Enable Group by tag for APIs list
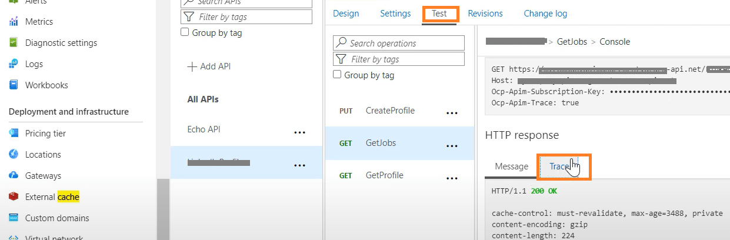The height and width of the screenshot is (240, 730). (185, 32)
